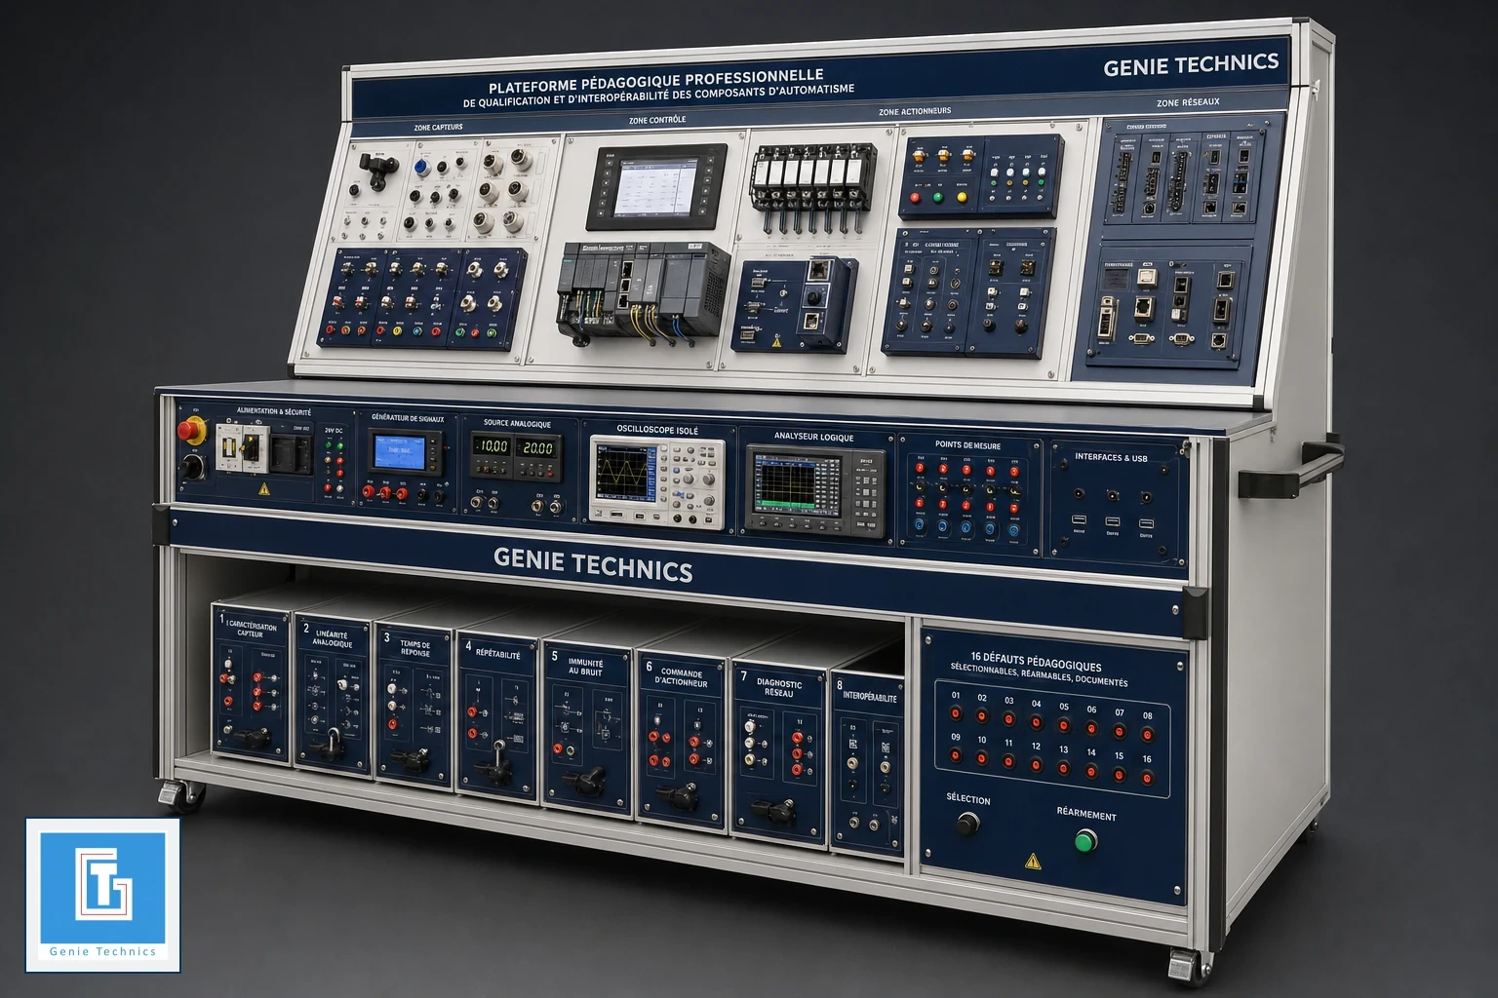Screen dimensions: 1498x998
Task: Click the Zone Réseaux heading
Action: coord(1188,101)
